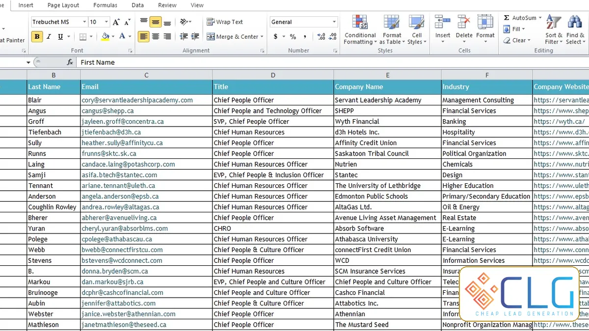
Task: Open Find & Select binoculars
Action: [575, 29]
